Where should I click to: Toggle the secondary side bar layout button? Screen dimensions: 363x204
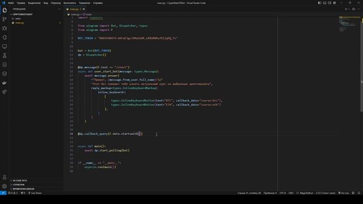330,3
